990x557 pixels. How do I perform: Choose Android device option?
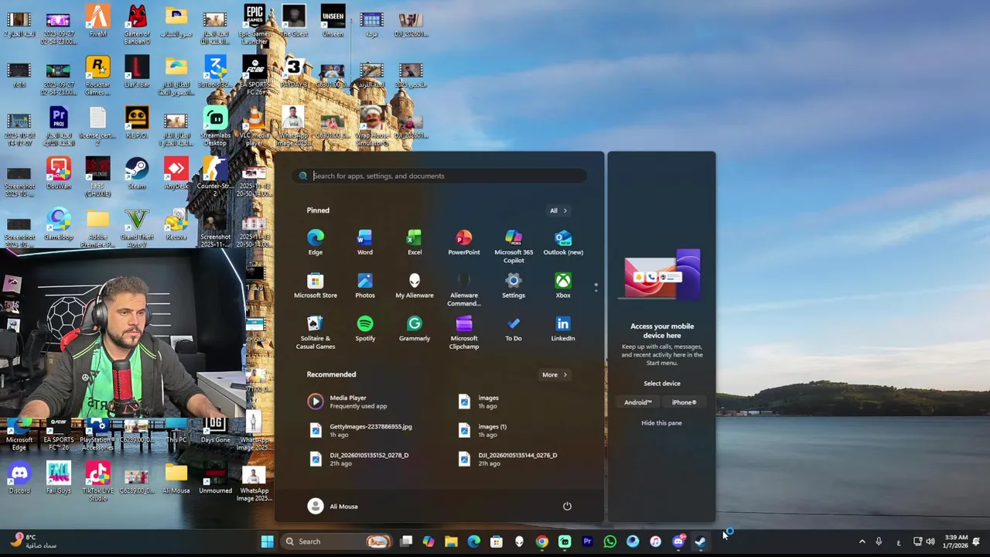coord(638,402)
